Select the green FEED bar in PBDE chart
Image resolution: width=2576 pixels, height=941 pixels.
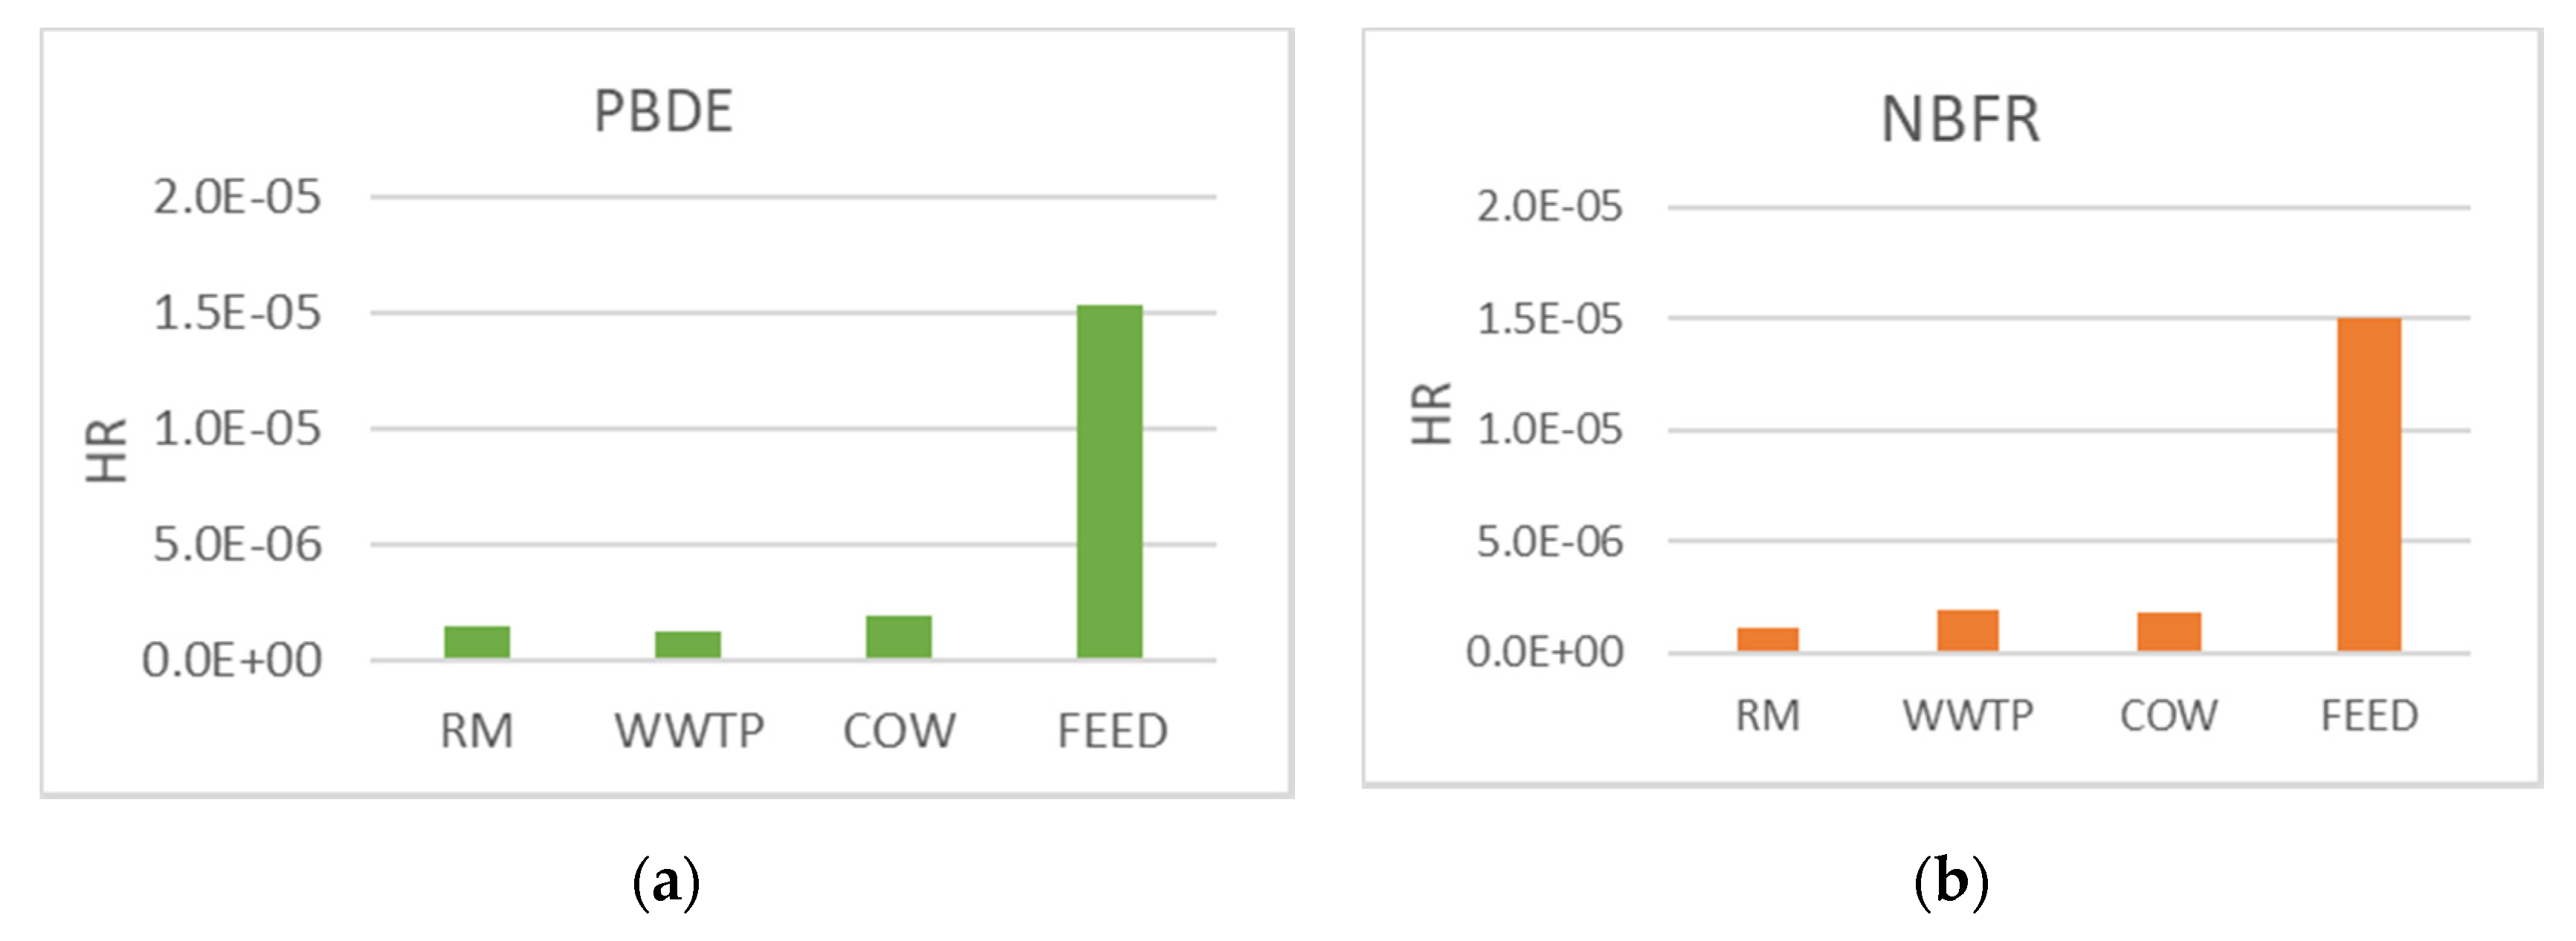1109,481
